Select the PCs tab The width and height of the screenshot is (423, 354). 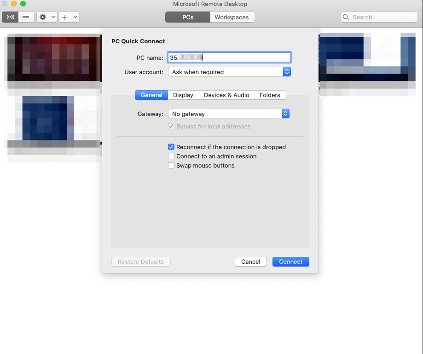pos(188,17)
